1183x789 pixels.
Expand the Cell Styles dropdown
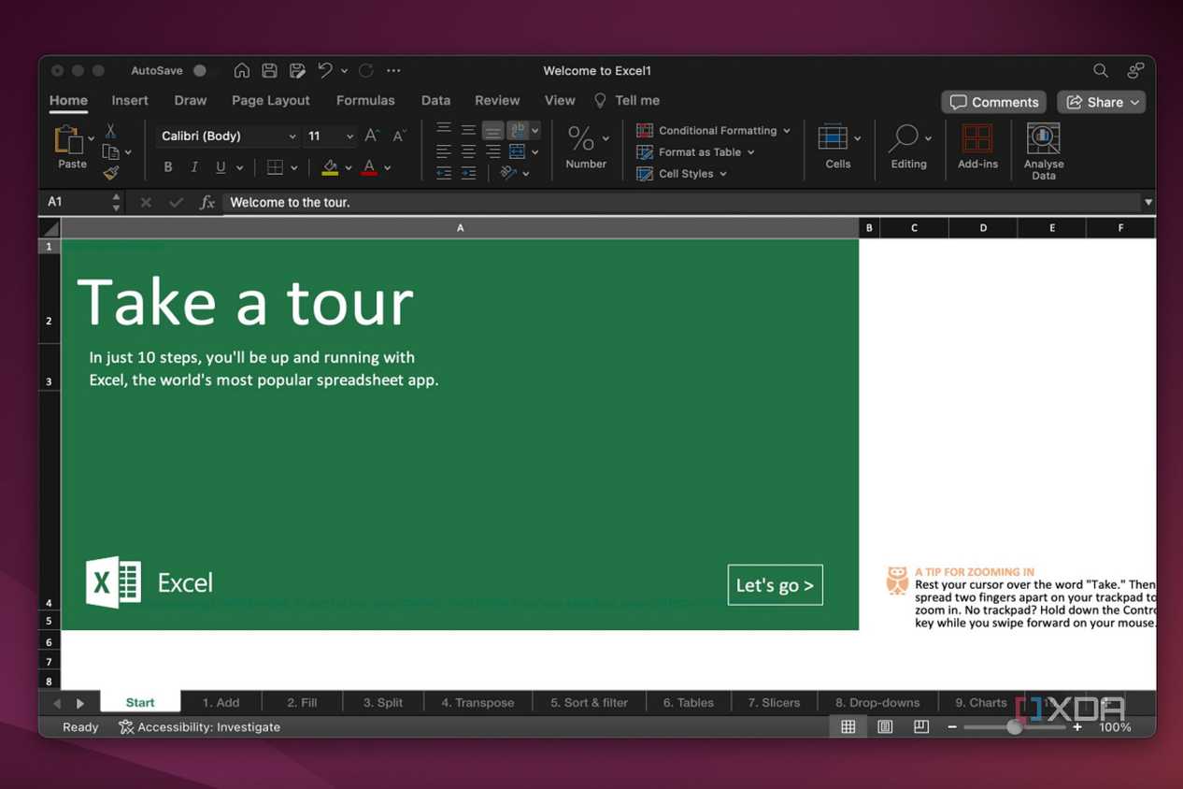723,174
